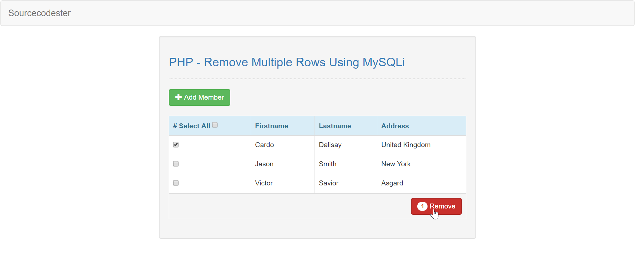Select the Victor first name cell
This screenshot has height=256, width=635.
264,183
